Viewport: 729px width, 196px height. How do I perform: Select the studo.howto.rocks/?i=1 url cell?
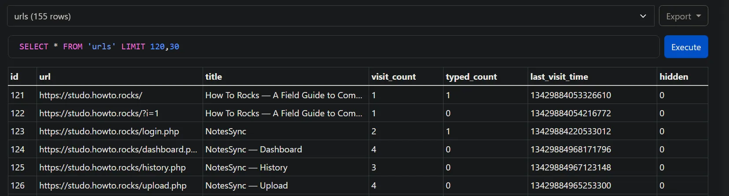tap(119, 113)
